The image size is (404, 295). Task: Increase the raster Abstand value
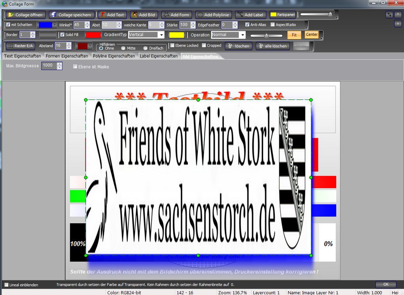pos(69,44)
